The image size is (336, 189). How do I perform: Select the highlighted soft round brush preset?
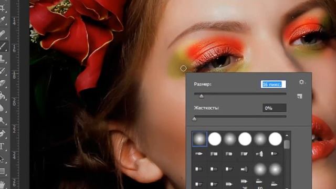point(199,139)
